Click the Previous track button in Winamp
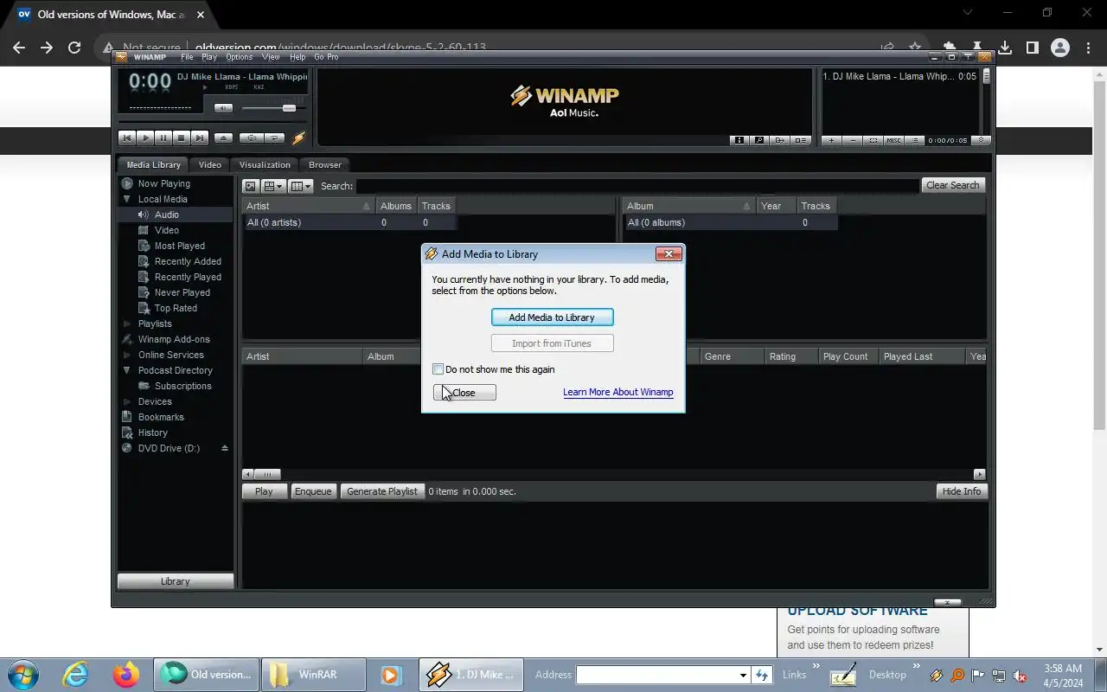Screen dimensions: 1107x692 click(127, 138)
